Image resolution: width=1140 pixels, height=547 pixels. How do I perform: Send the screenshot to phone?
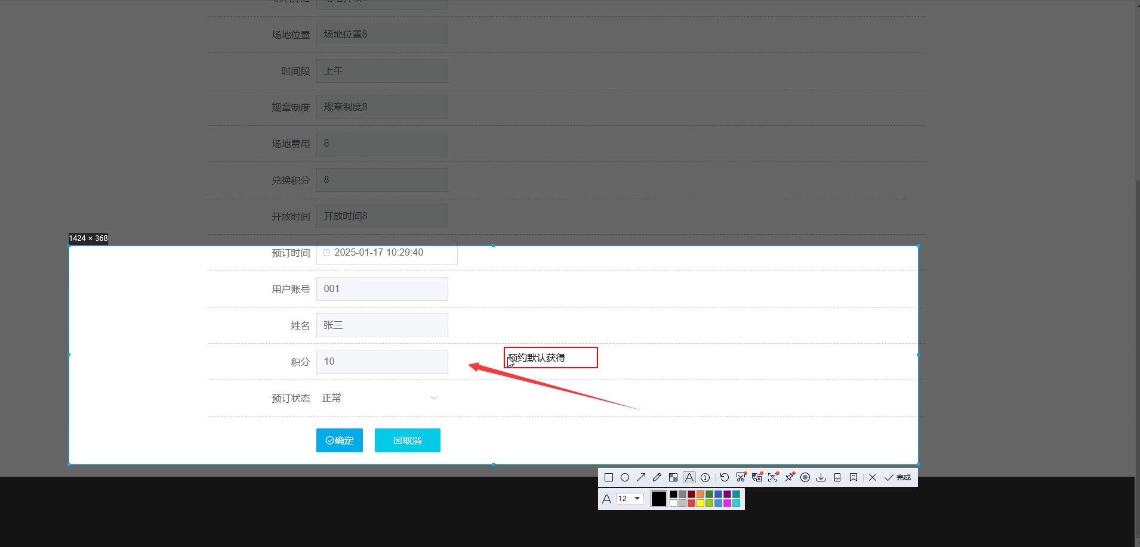(x=837, y=477)
